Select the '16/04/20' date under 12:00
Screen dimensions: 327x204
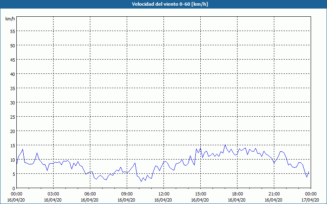pos(163,200)
